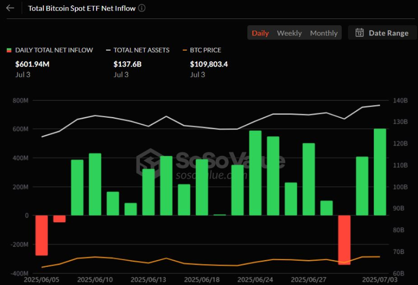Click the red outflow bar before 2025/07/03
This screenshot has width=418, height=285.
pyautogui.click(x=345, y=240)
